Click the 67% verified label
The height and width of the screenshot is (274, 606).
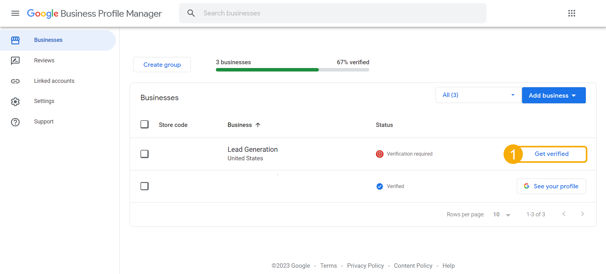(x=353, y=62)
